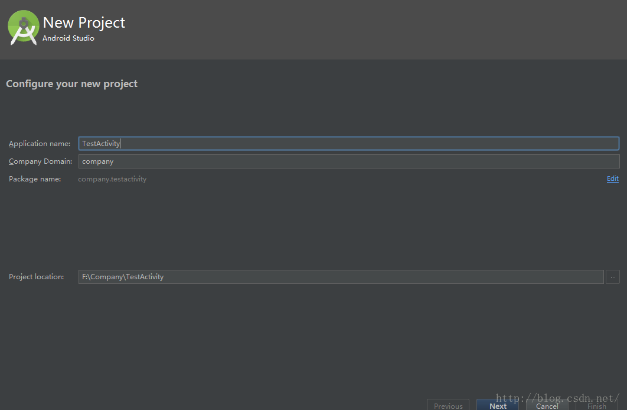Click the "New Project" title text
This screenshot has width=627, height=410.
tap(84, 23)
